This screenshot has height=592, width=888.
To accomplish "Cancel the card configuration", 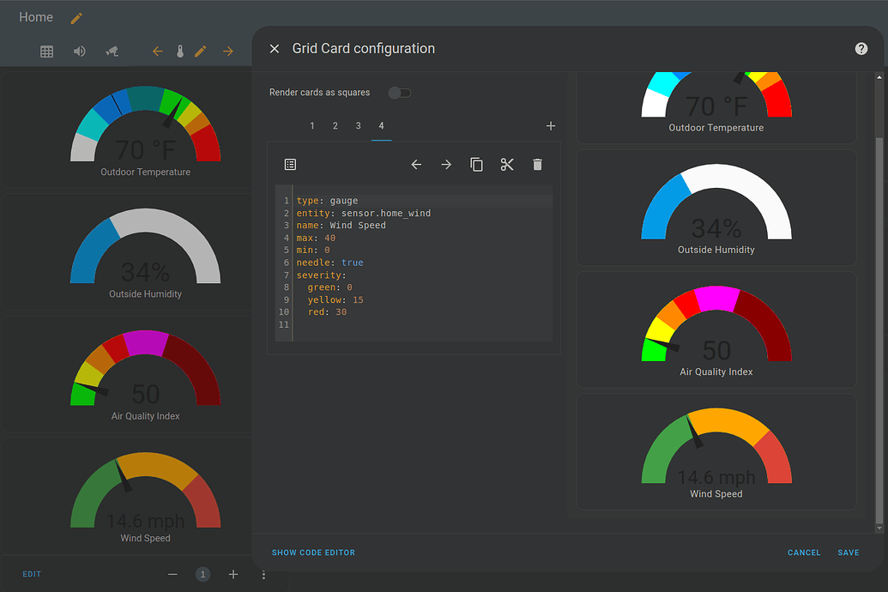I will pos(804,553).
